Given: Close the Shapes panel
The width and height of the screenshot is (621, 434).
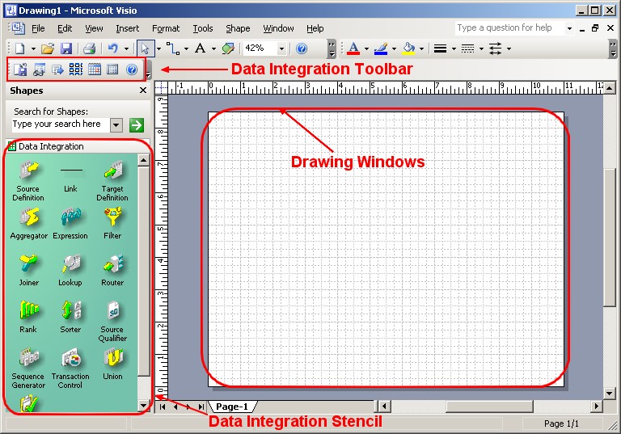Looking at the screenshot, I should tap(143, 91).
